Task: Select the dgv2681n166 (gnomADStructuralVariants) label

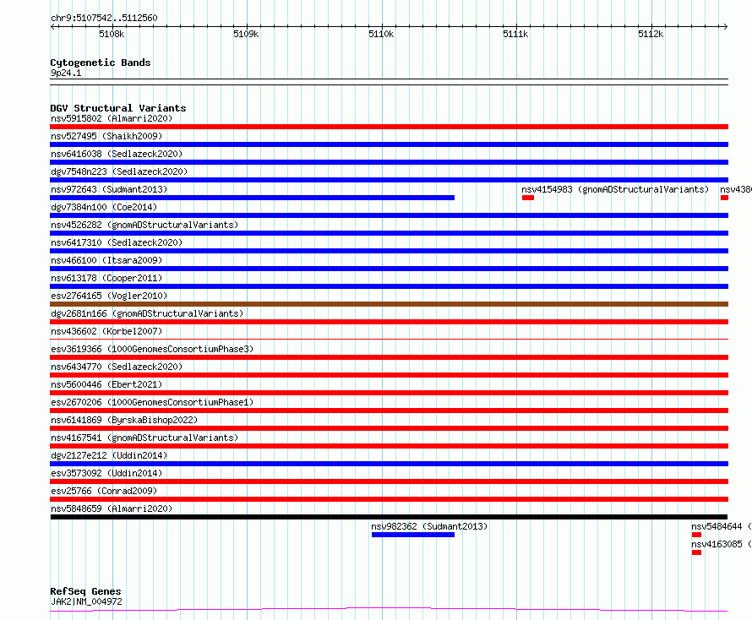Action: tap(147, 313)
